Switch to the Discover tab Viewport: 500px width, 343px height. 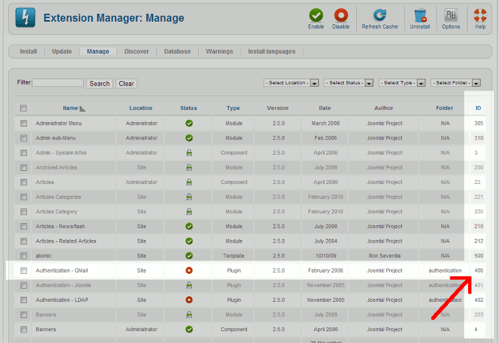pyautogui.click(x=136, y=52)
